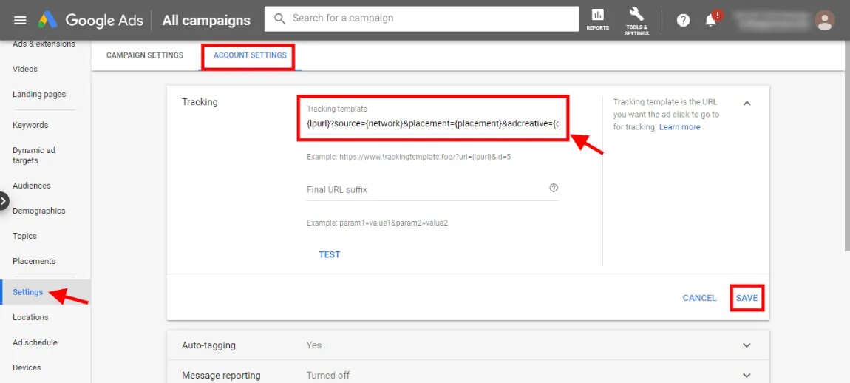
Task: Open Dynamic ad targets in sidebar
Action: point(33,155)
